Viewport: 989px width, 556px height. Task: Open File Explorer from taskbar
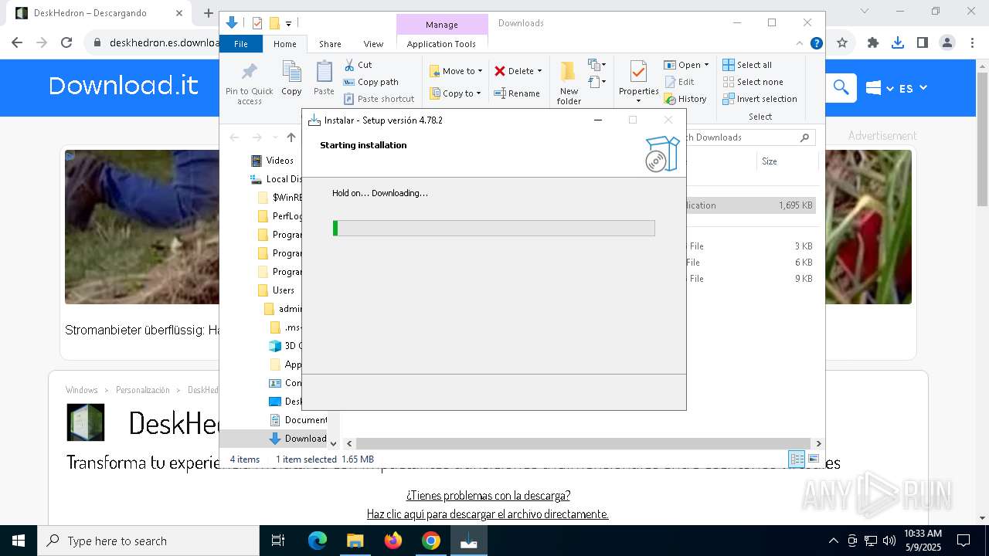coord(355,541)
